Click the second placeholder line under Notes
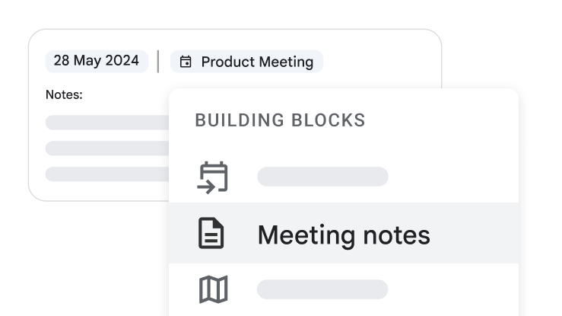The width and height of the screenshot is (562, 316). coord(106,148)
